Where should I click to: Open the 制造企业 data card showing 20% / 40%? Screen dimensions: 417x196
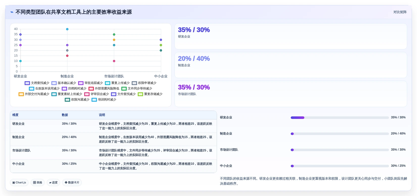[291, 65]
